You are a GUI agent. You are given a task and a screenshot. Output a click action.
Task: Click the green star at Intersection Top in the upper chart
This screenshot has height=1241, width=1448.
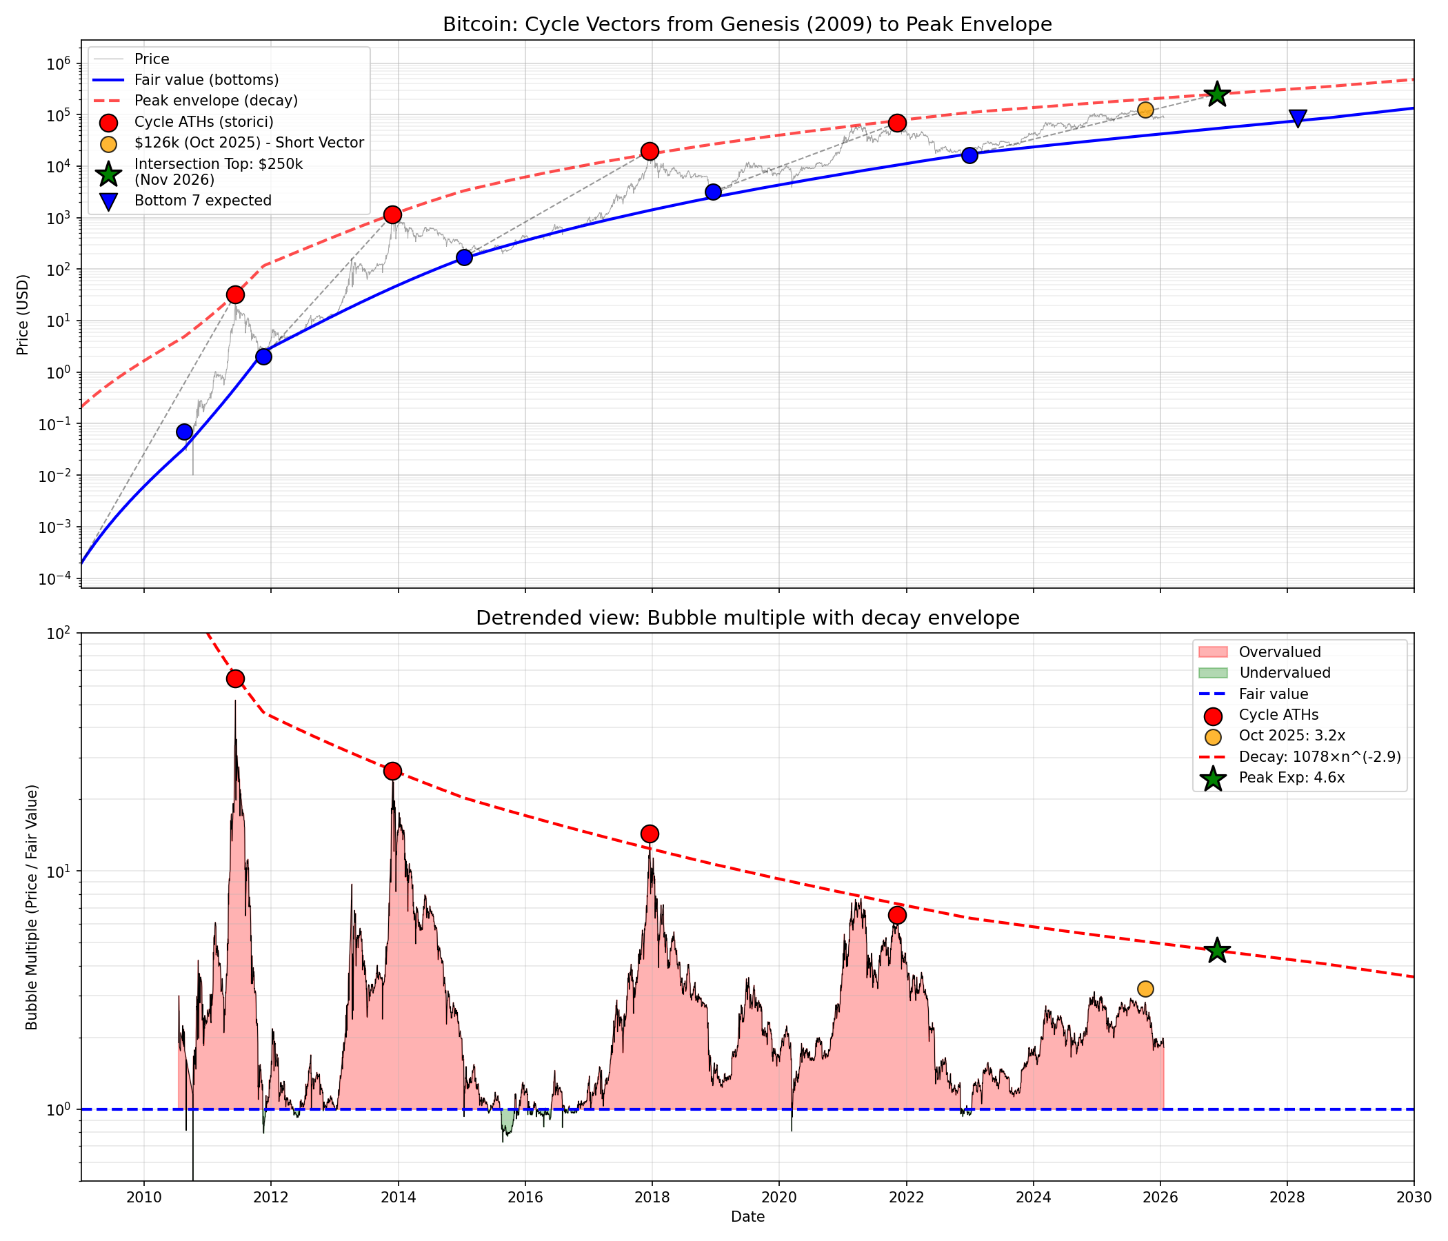[x=1217, y=94]
